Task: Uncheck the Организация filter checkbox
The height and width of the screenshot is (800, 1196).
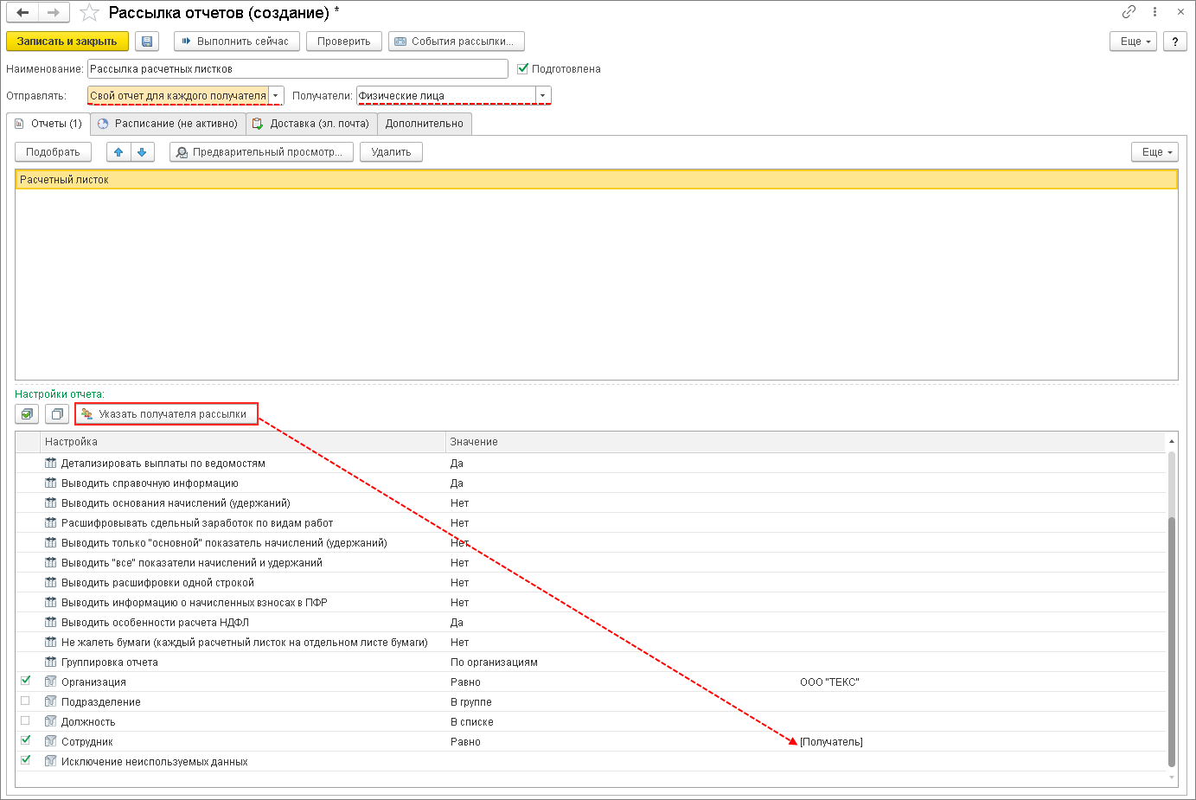Action: (26, 682)
